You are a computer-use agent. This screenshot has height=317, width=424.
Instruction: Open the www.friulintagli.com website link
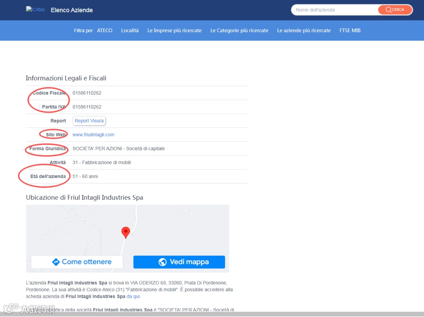(x=93, y=135)
